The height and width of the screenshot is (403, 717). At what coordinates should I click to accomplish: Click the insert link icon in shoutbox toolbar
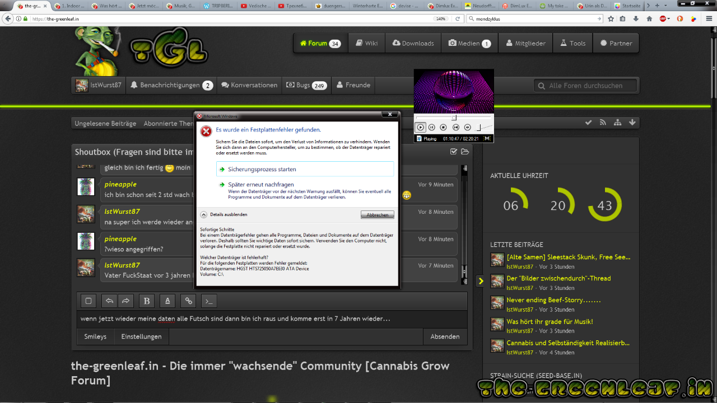(x=189, y=301)
